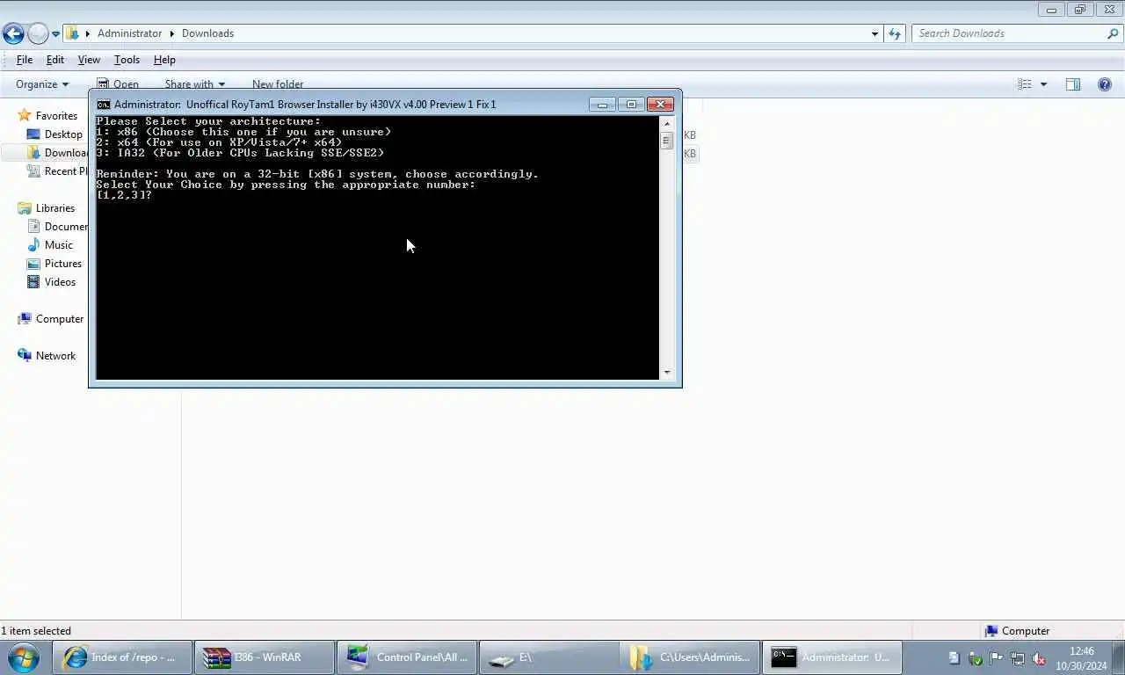Viewport: 1125px width, 675px height.
Task: Open the Windows Start button
Action: pos(24,657)
